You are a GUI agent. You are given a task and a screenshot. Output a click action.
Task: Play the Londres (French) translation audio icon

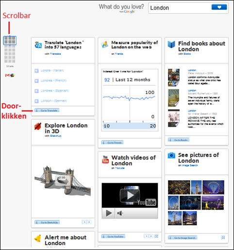click(36, 81)
